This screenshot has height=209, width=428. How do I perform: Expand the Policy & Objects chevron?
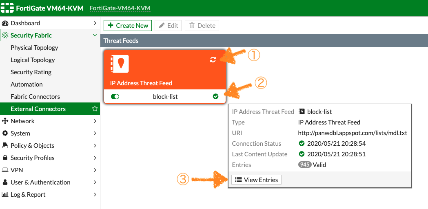click(95, 146)
